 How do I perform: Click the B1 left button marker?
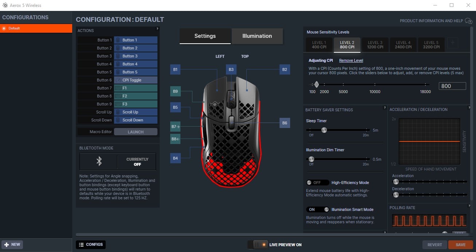pos(175,69)
